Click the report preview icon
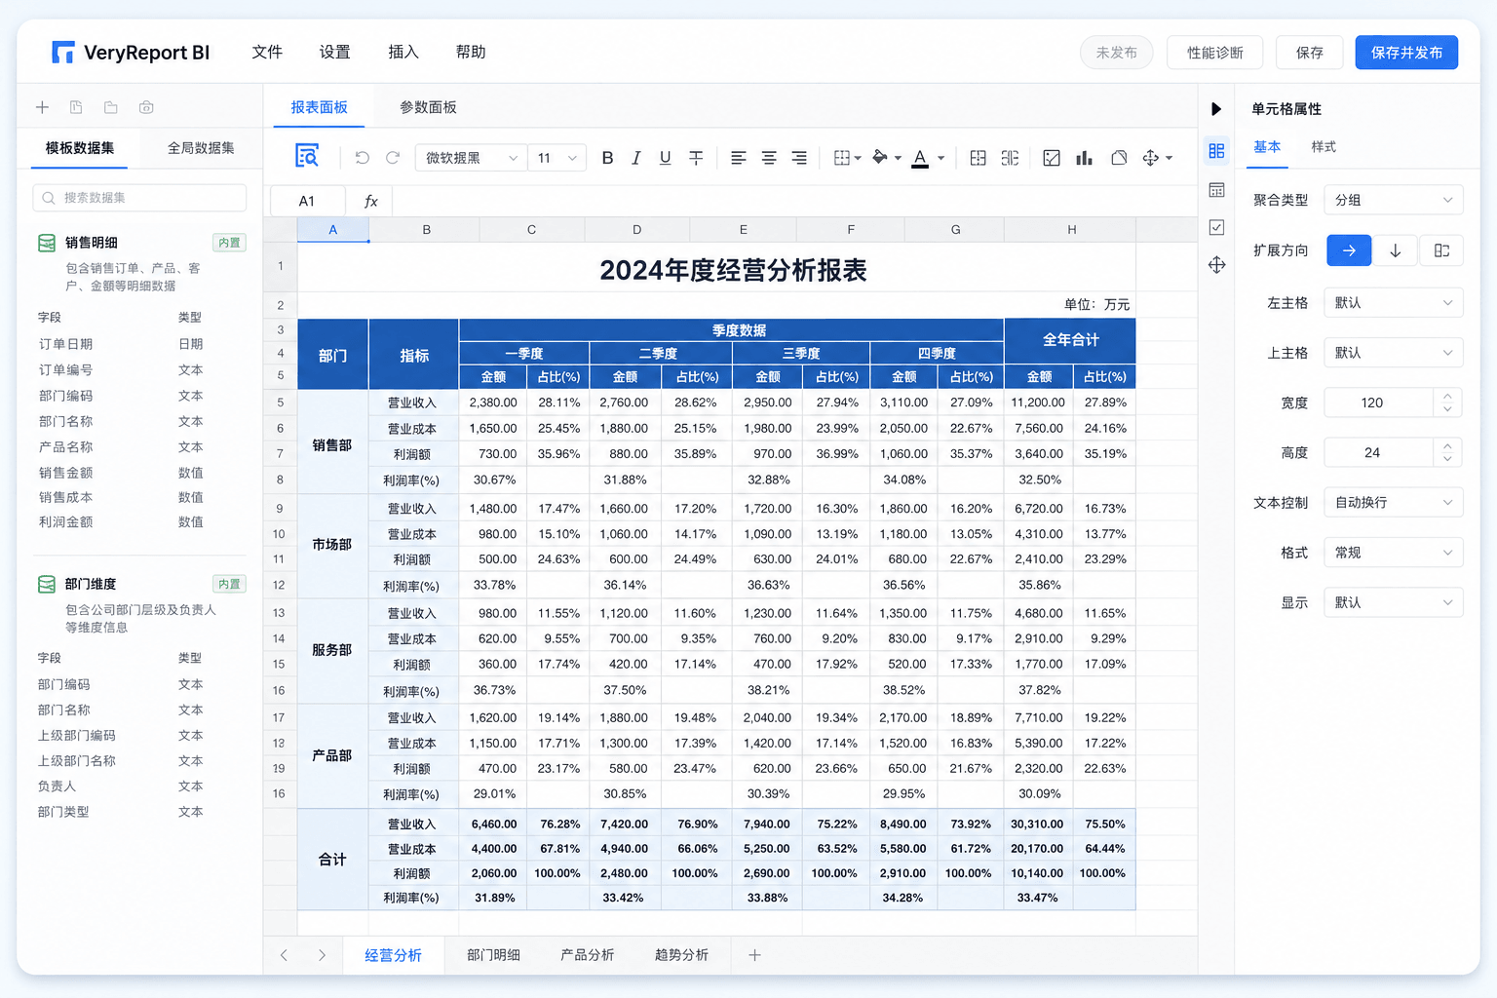This screenshot has height=998, width=1497. pos(307,156)
